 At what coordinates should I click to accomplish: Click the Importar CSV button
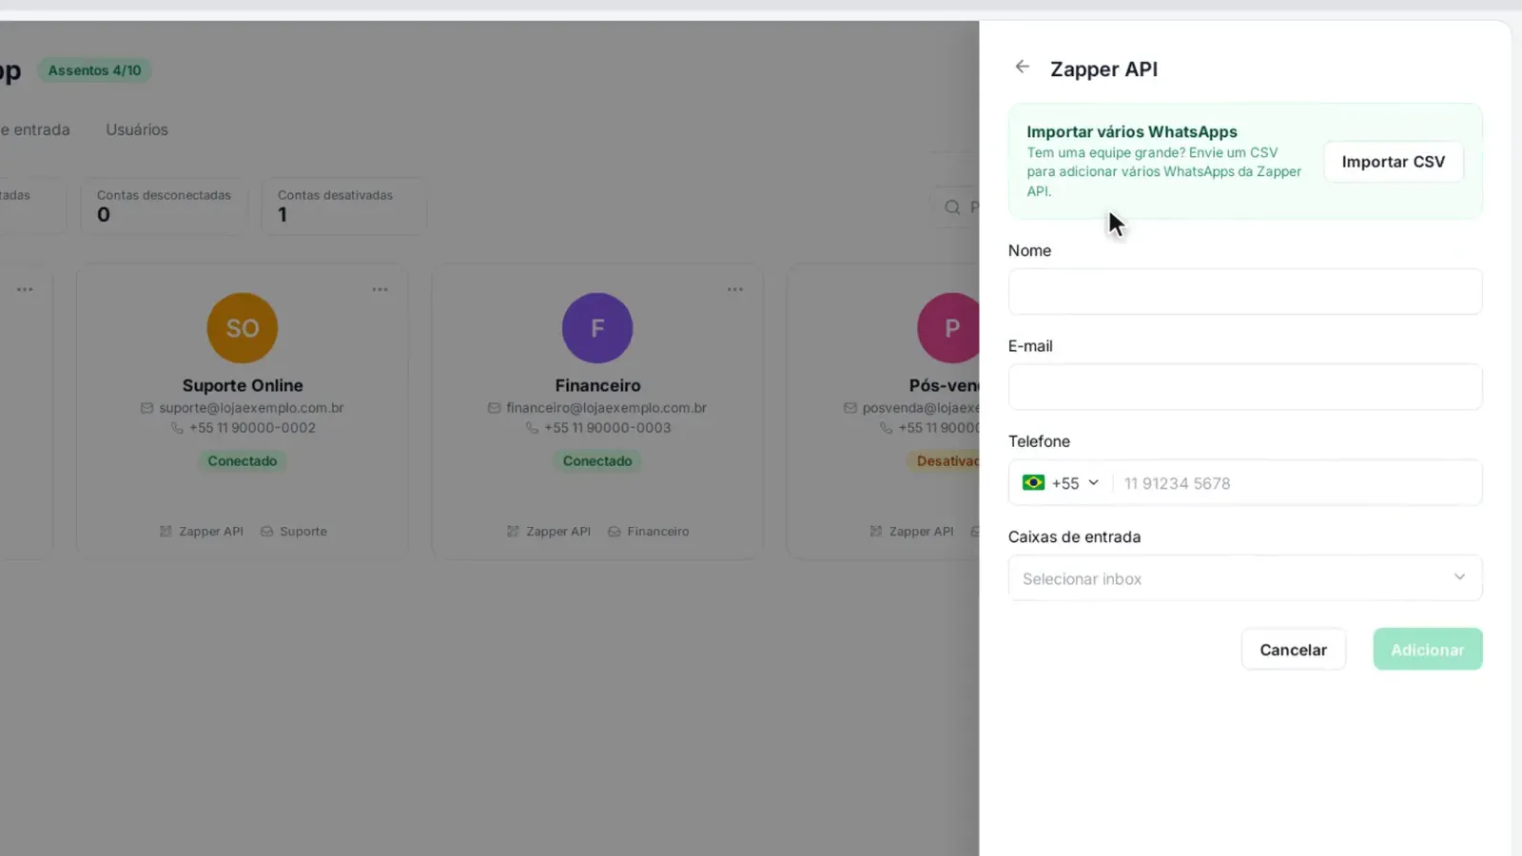point(1393,162)
